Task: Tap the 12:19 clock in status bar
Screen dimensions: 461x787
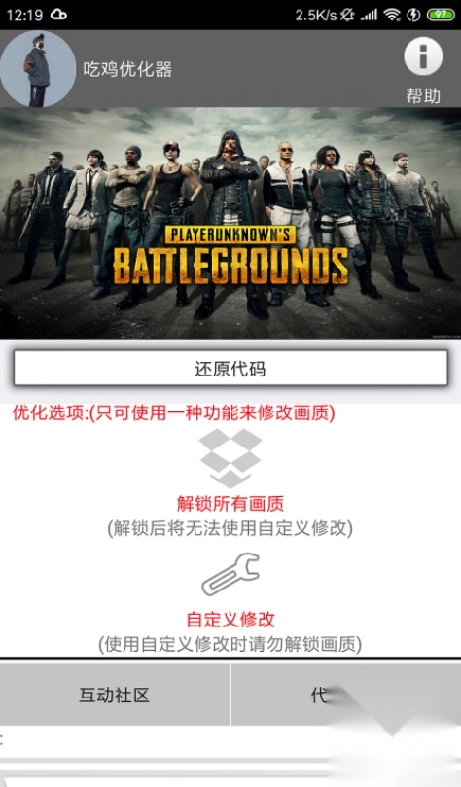Action: coord(24,15)
